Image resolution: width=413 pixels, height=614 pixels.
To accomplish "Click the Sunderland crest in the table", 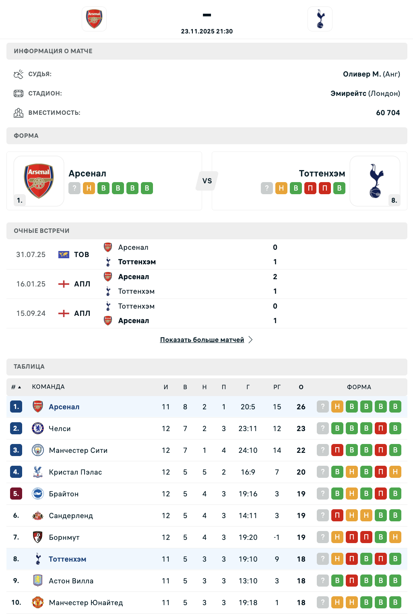I will (x=38, y=515).
